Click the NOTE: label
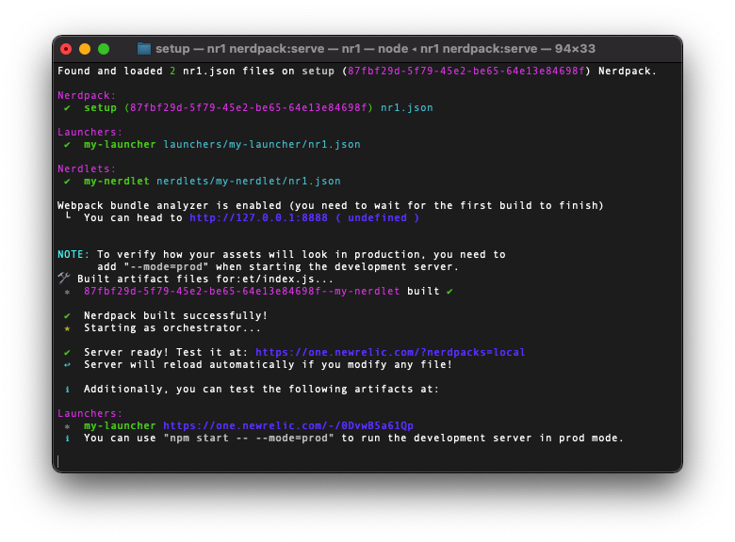This screenshot has width=735, height=542. [x=73, y=254]
